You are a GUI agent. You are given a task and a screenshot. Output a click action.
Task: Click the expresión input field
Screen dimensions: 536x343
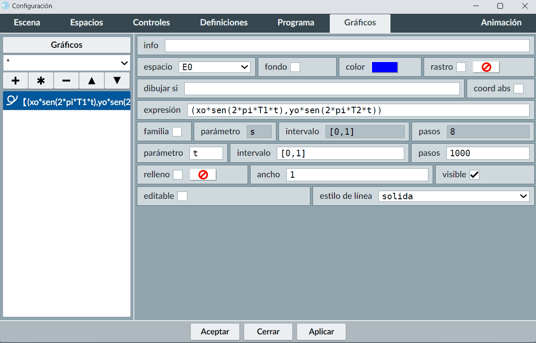coord(358,110)
